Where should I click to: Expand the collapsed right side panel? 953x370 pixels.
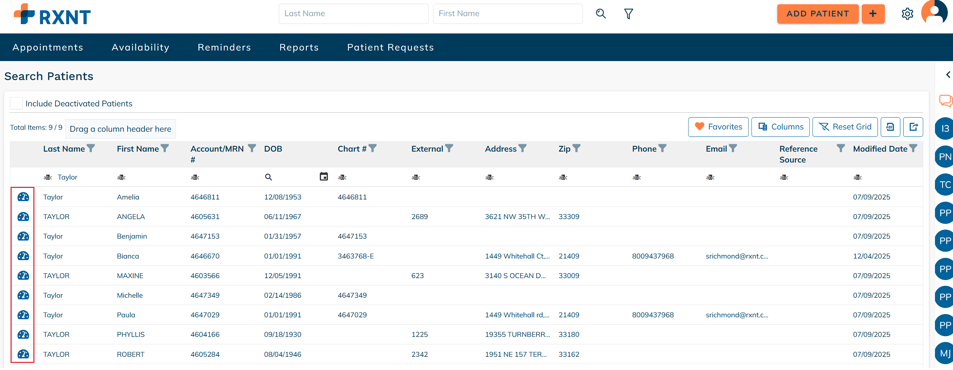click(x=948, y=75)
